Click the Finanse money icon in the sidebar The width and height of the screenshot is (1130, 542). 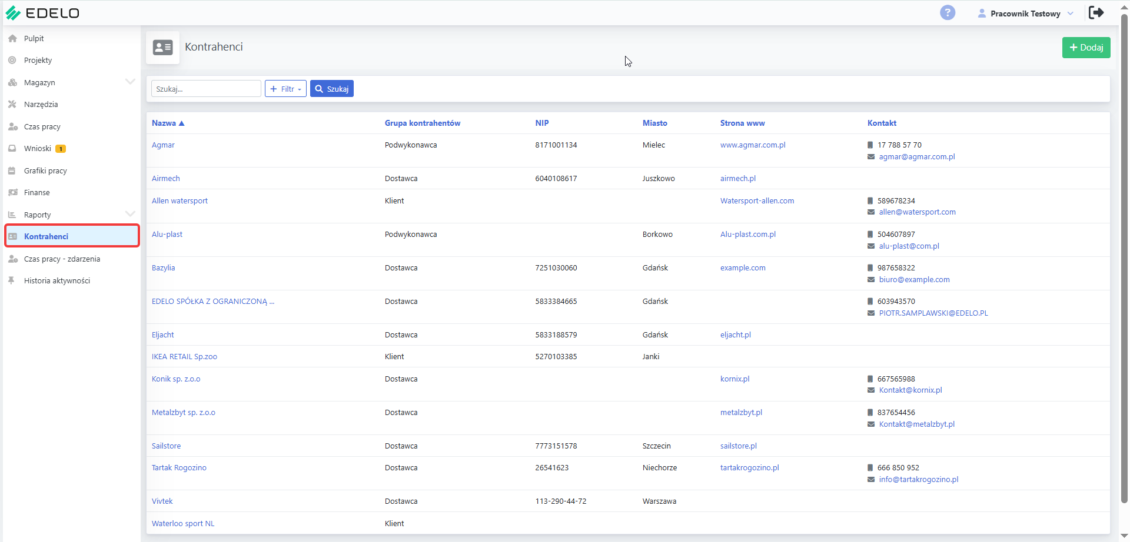tap(12, 192)
